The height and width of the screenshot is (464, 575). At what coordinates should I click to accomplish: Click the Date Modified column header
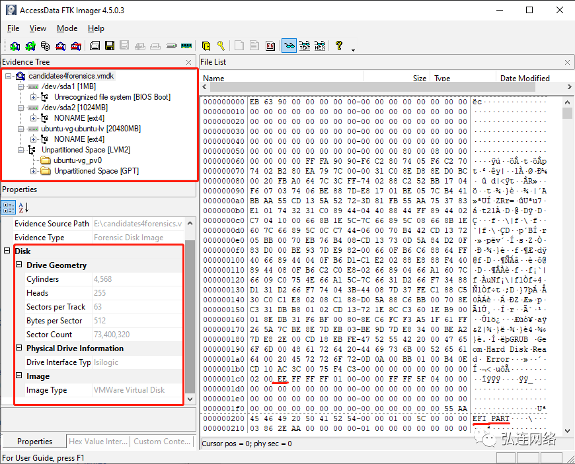point(534,78)
